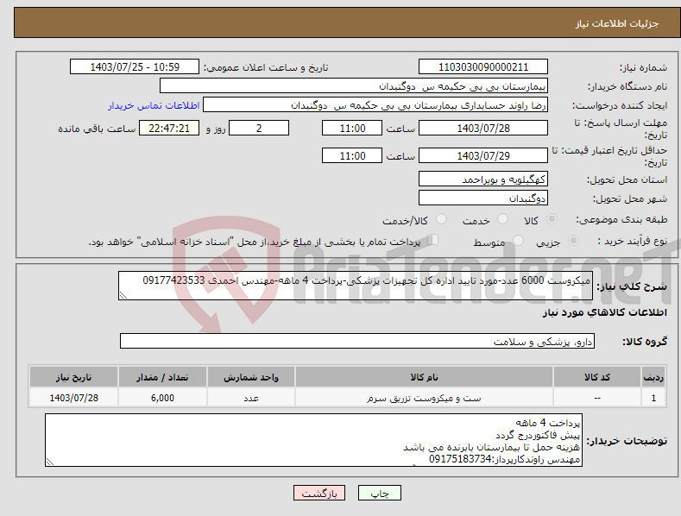
Task: Click the goods group دارو، پزشکی و سلامت field
Action: tap(357, 342)
